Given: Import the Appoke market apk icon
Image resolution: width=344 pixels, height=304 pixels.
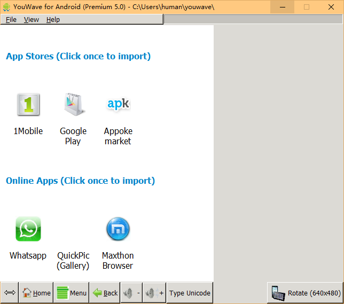Looking at the screenshot, I should pyautogui.click(x=118, y=104).
